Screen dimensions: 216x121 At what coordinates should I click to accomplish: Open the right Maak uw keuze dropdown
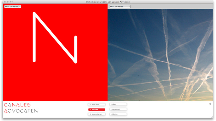tap(120, 6)
